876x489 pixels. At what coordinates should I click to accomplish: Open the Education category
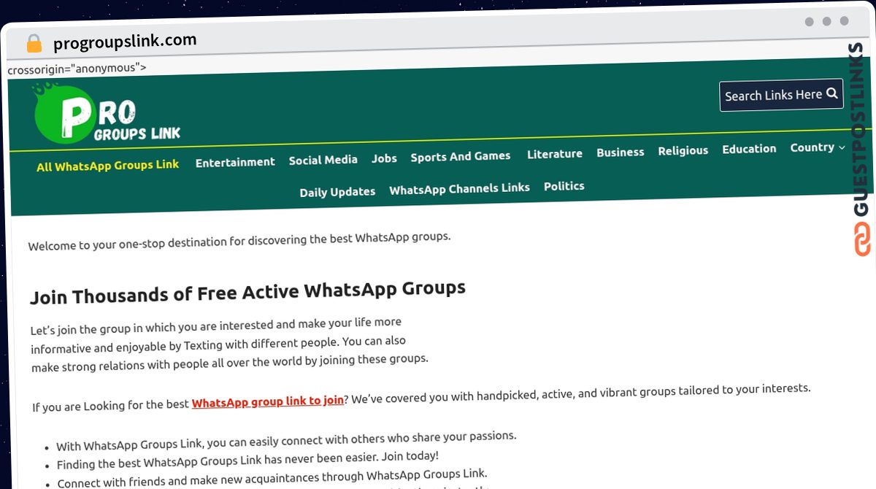tap(749, 149)
